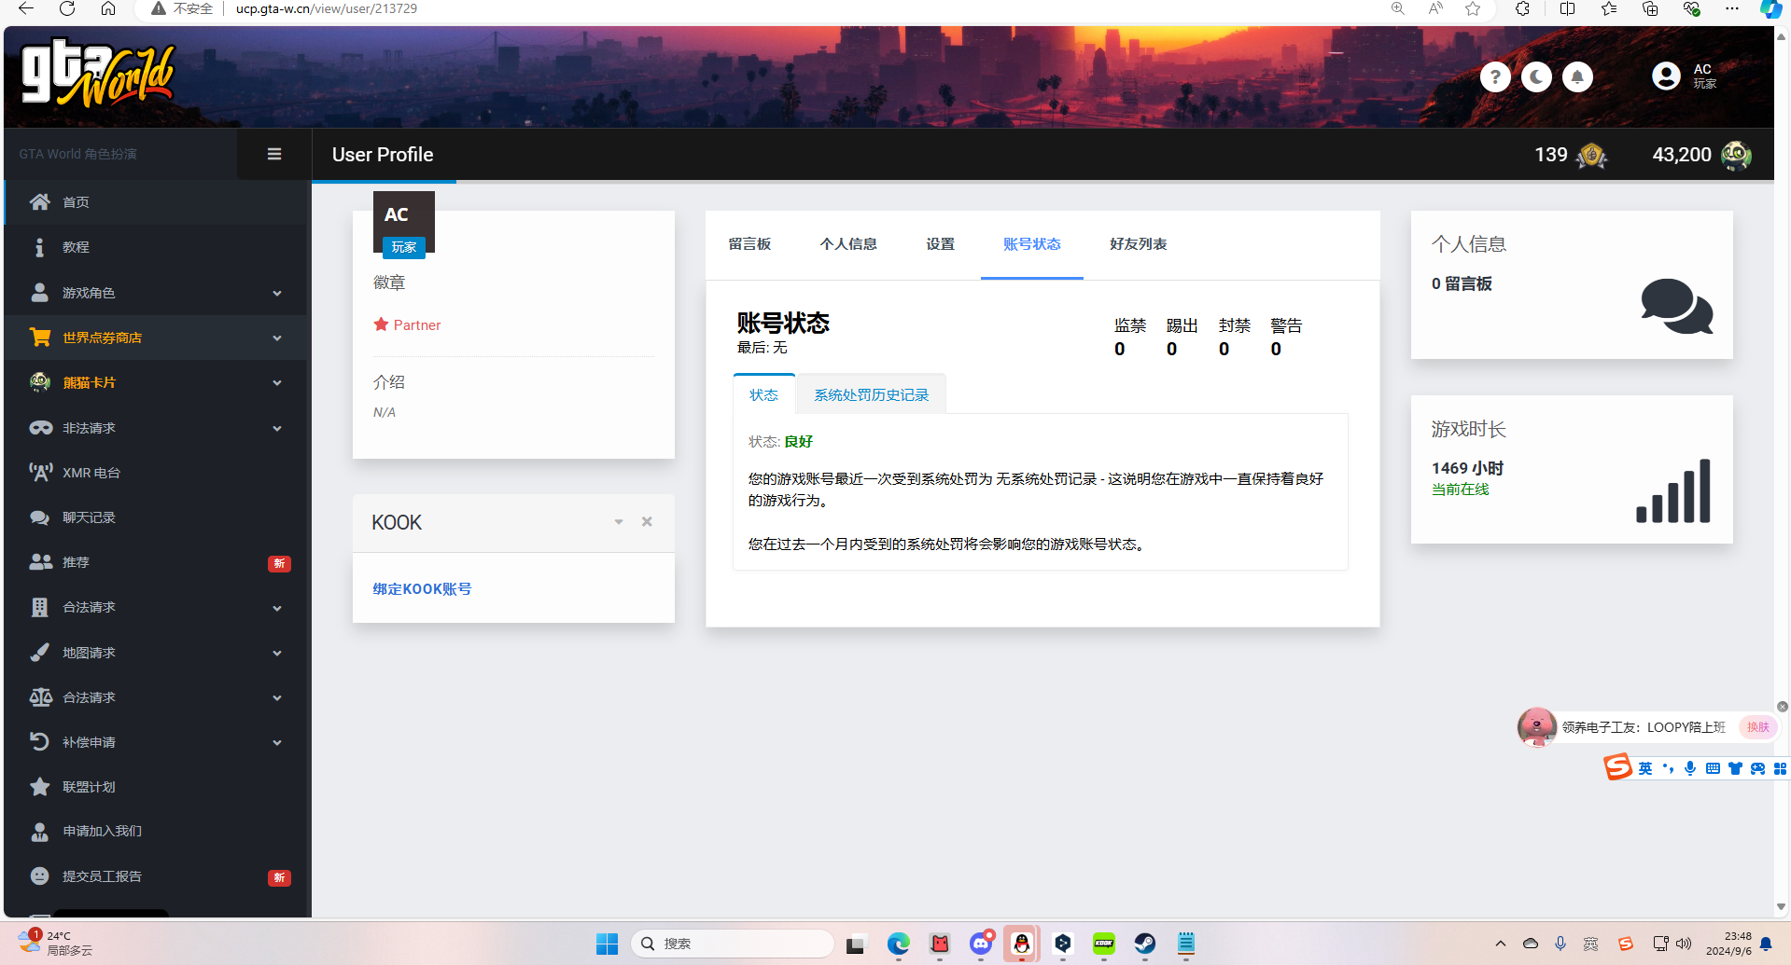Click the 游戏时长 signal bars icon
Screen dimensions: 1791x965
coord(1673,490)
